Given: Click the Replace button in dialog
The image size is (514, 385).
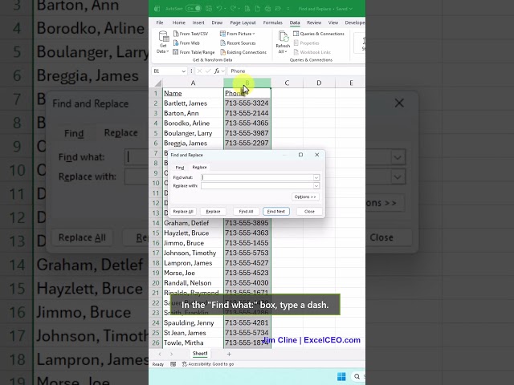Looking at the screenshot, I should tap(213, 212).
